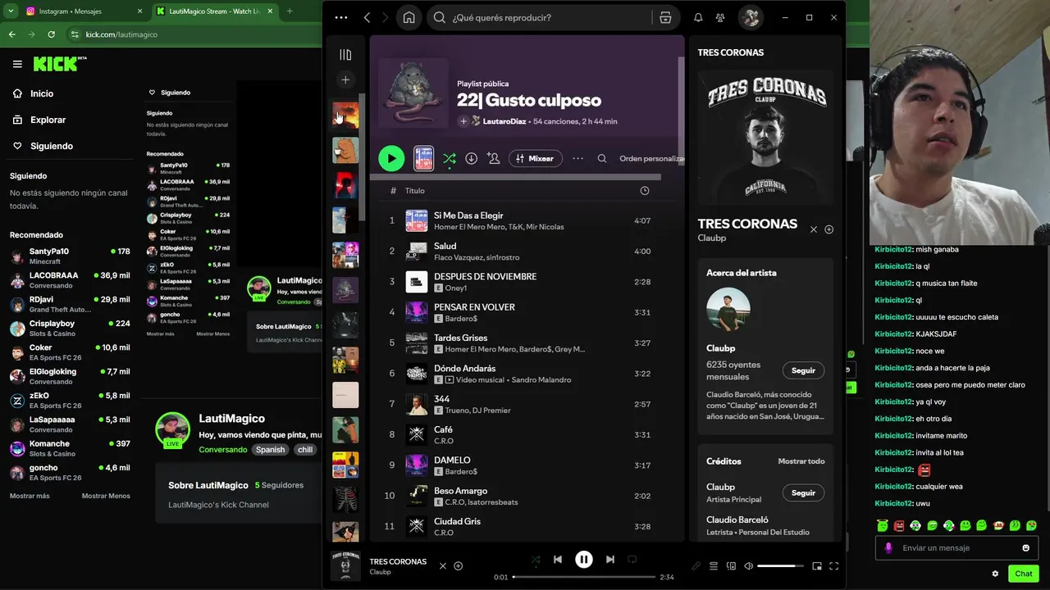Select track Beso Amargo

point(460,491)
